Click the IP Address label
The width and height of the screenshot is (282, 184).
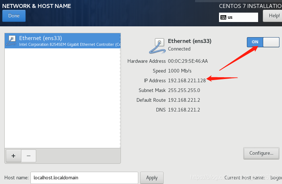click(155, 80)
